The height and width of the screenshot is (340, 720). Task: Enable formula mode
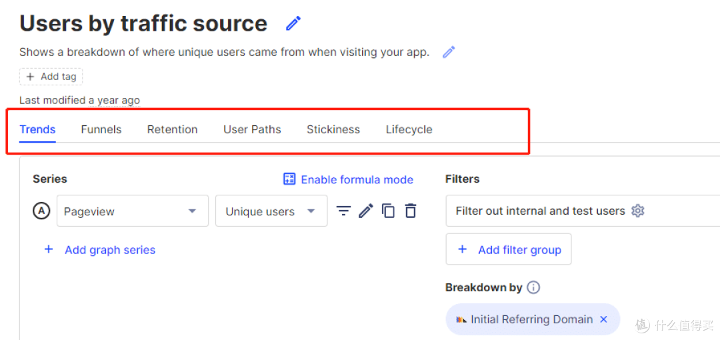tap(348, 179)
